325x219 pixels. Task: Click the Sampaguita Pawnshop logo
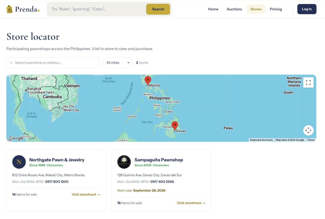click(124, 162)
